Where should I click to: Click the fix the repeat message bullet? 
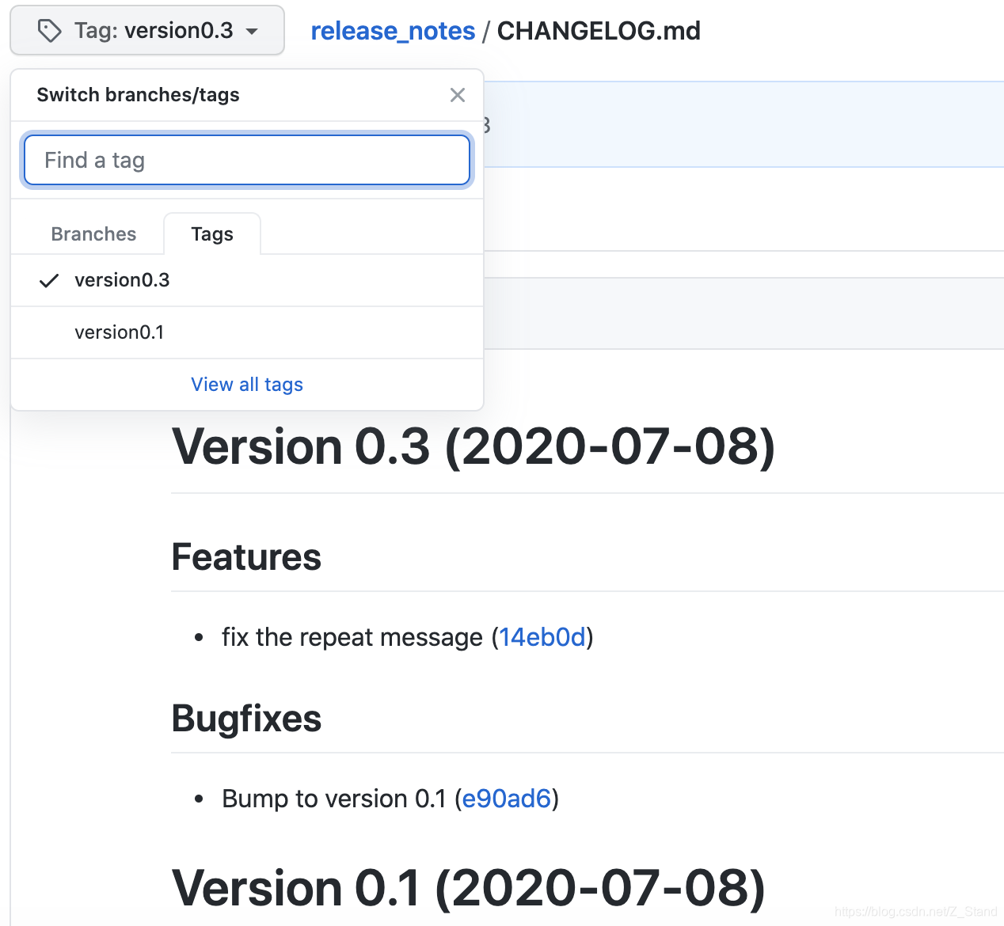point(353,636)
